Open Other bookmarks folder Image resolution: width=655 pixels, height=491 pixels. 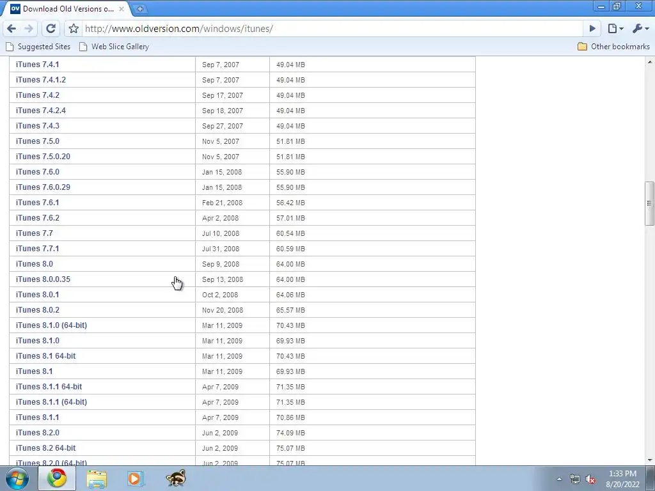613,47
